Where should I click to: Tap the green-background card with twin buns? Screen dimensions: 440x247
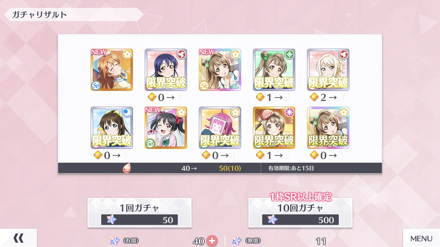[x=274, y=70]
